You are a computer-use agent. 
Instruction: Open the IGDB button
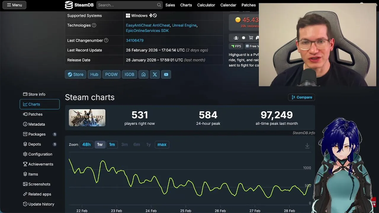click(129, 75)
